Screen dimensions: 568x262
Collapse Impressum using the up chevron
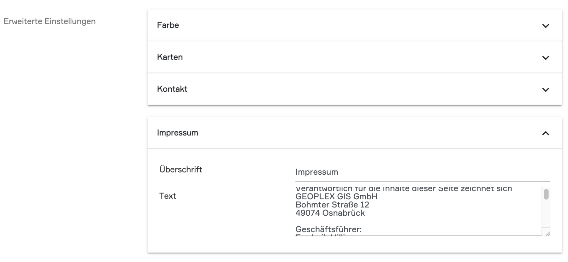tap(545, 133)
